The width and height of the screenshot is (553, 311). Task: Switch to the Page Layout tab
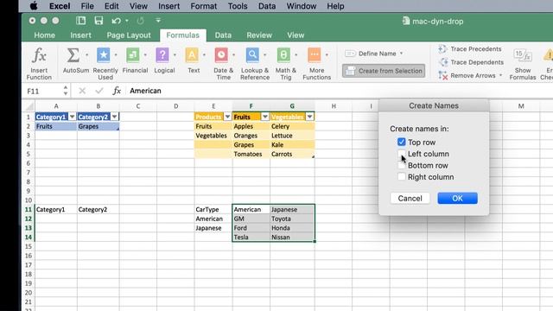point(129,35)
